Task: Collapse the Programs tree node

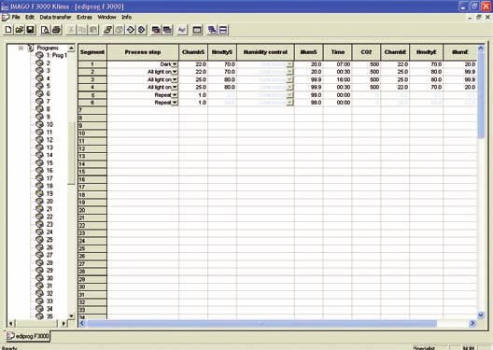Action: 21,49
